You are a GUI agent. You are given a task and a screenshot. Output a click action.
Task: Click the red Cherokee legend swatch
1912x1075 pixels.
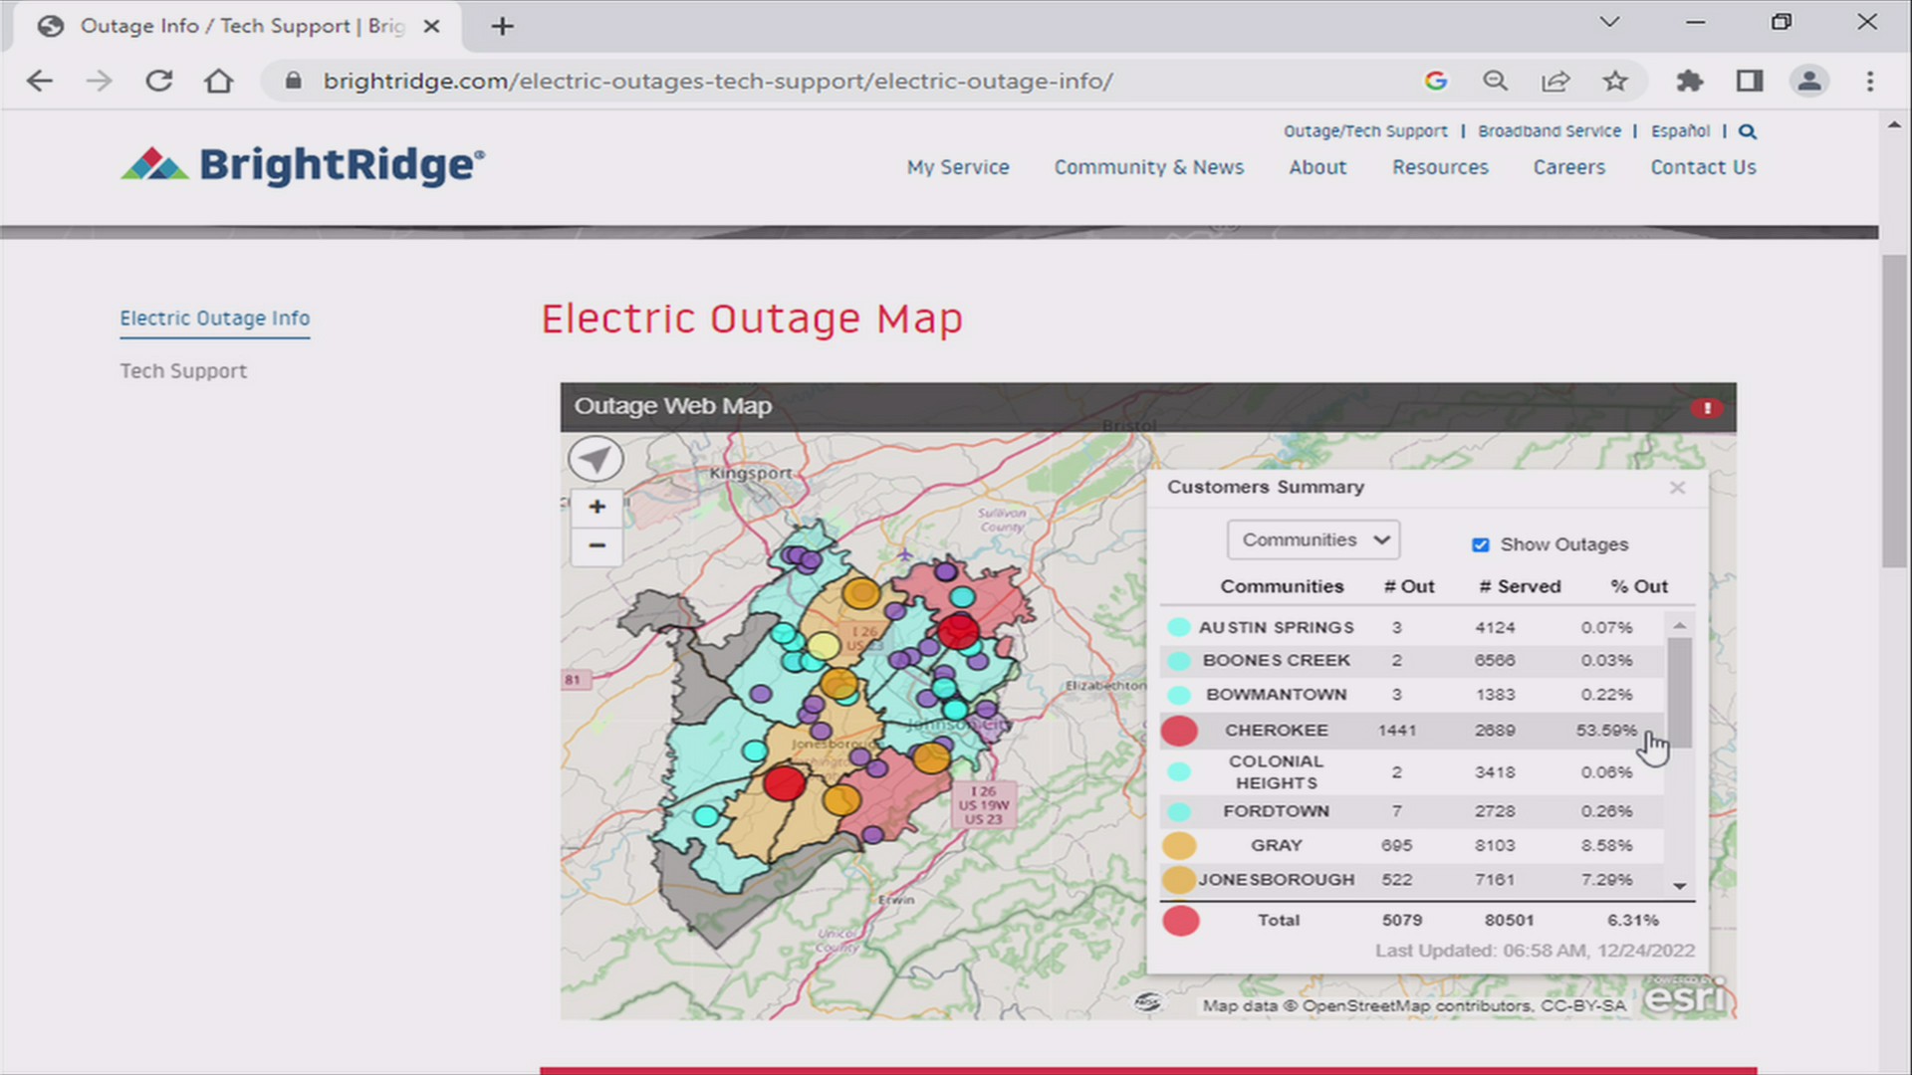click(x=1179, y=730)
